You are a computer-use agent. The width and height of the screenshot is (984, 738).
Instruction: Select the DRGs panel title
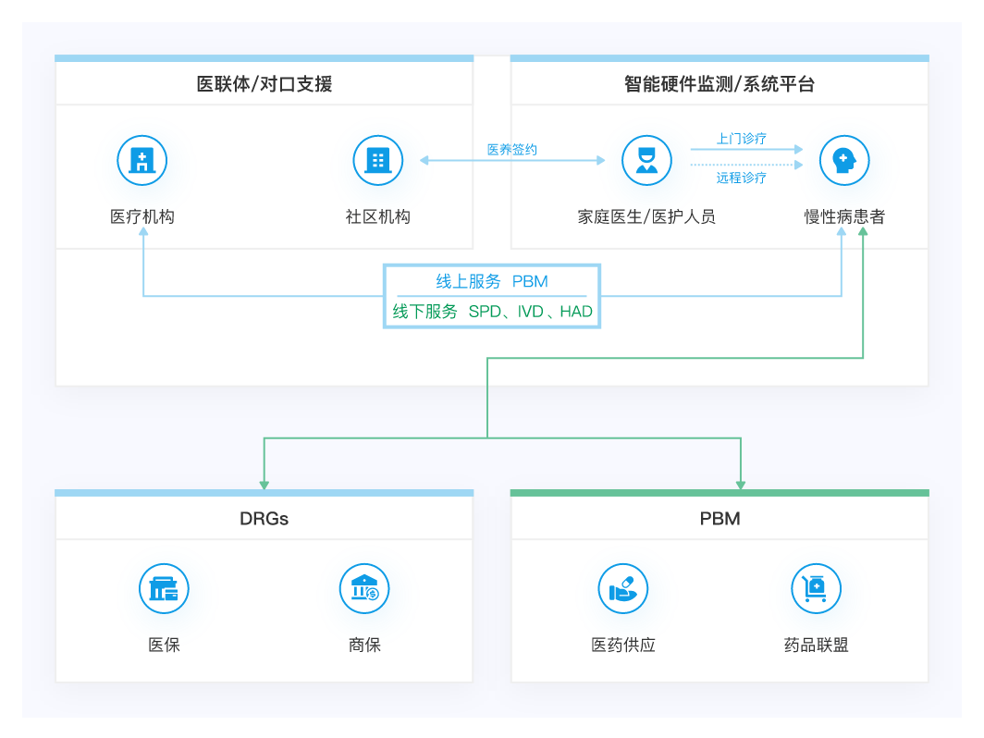coord(264,518)
